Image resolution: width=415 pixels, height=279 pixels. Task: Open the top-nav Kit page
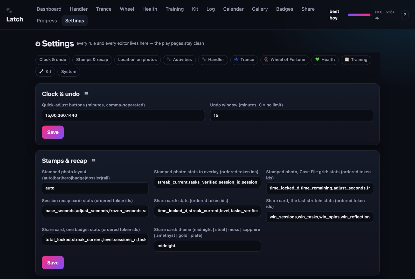195,9
